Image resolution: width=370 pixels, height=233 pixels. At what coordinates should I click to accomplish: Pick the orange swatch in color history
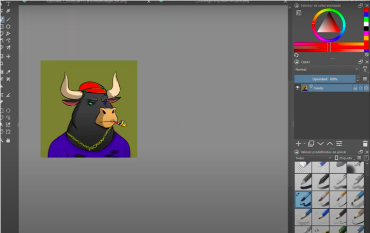click(366, 38)
